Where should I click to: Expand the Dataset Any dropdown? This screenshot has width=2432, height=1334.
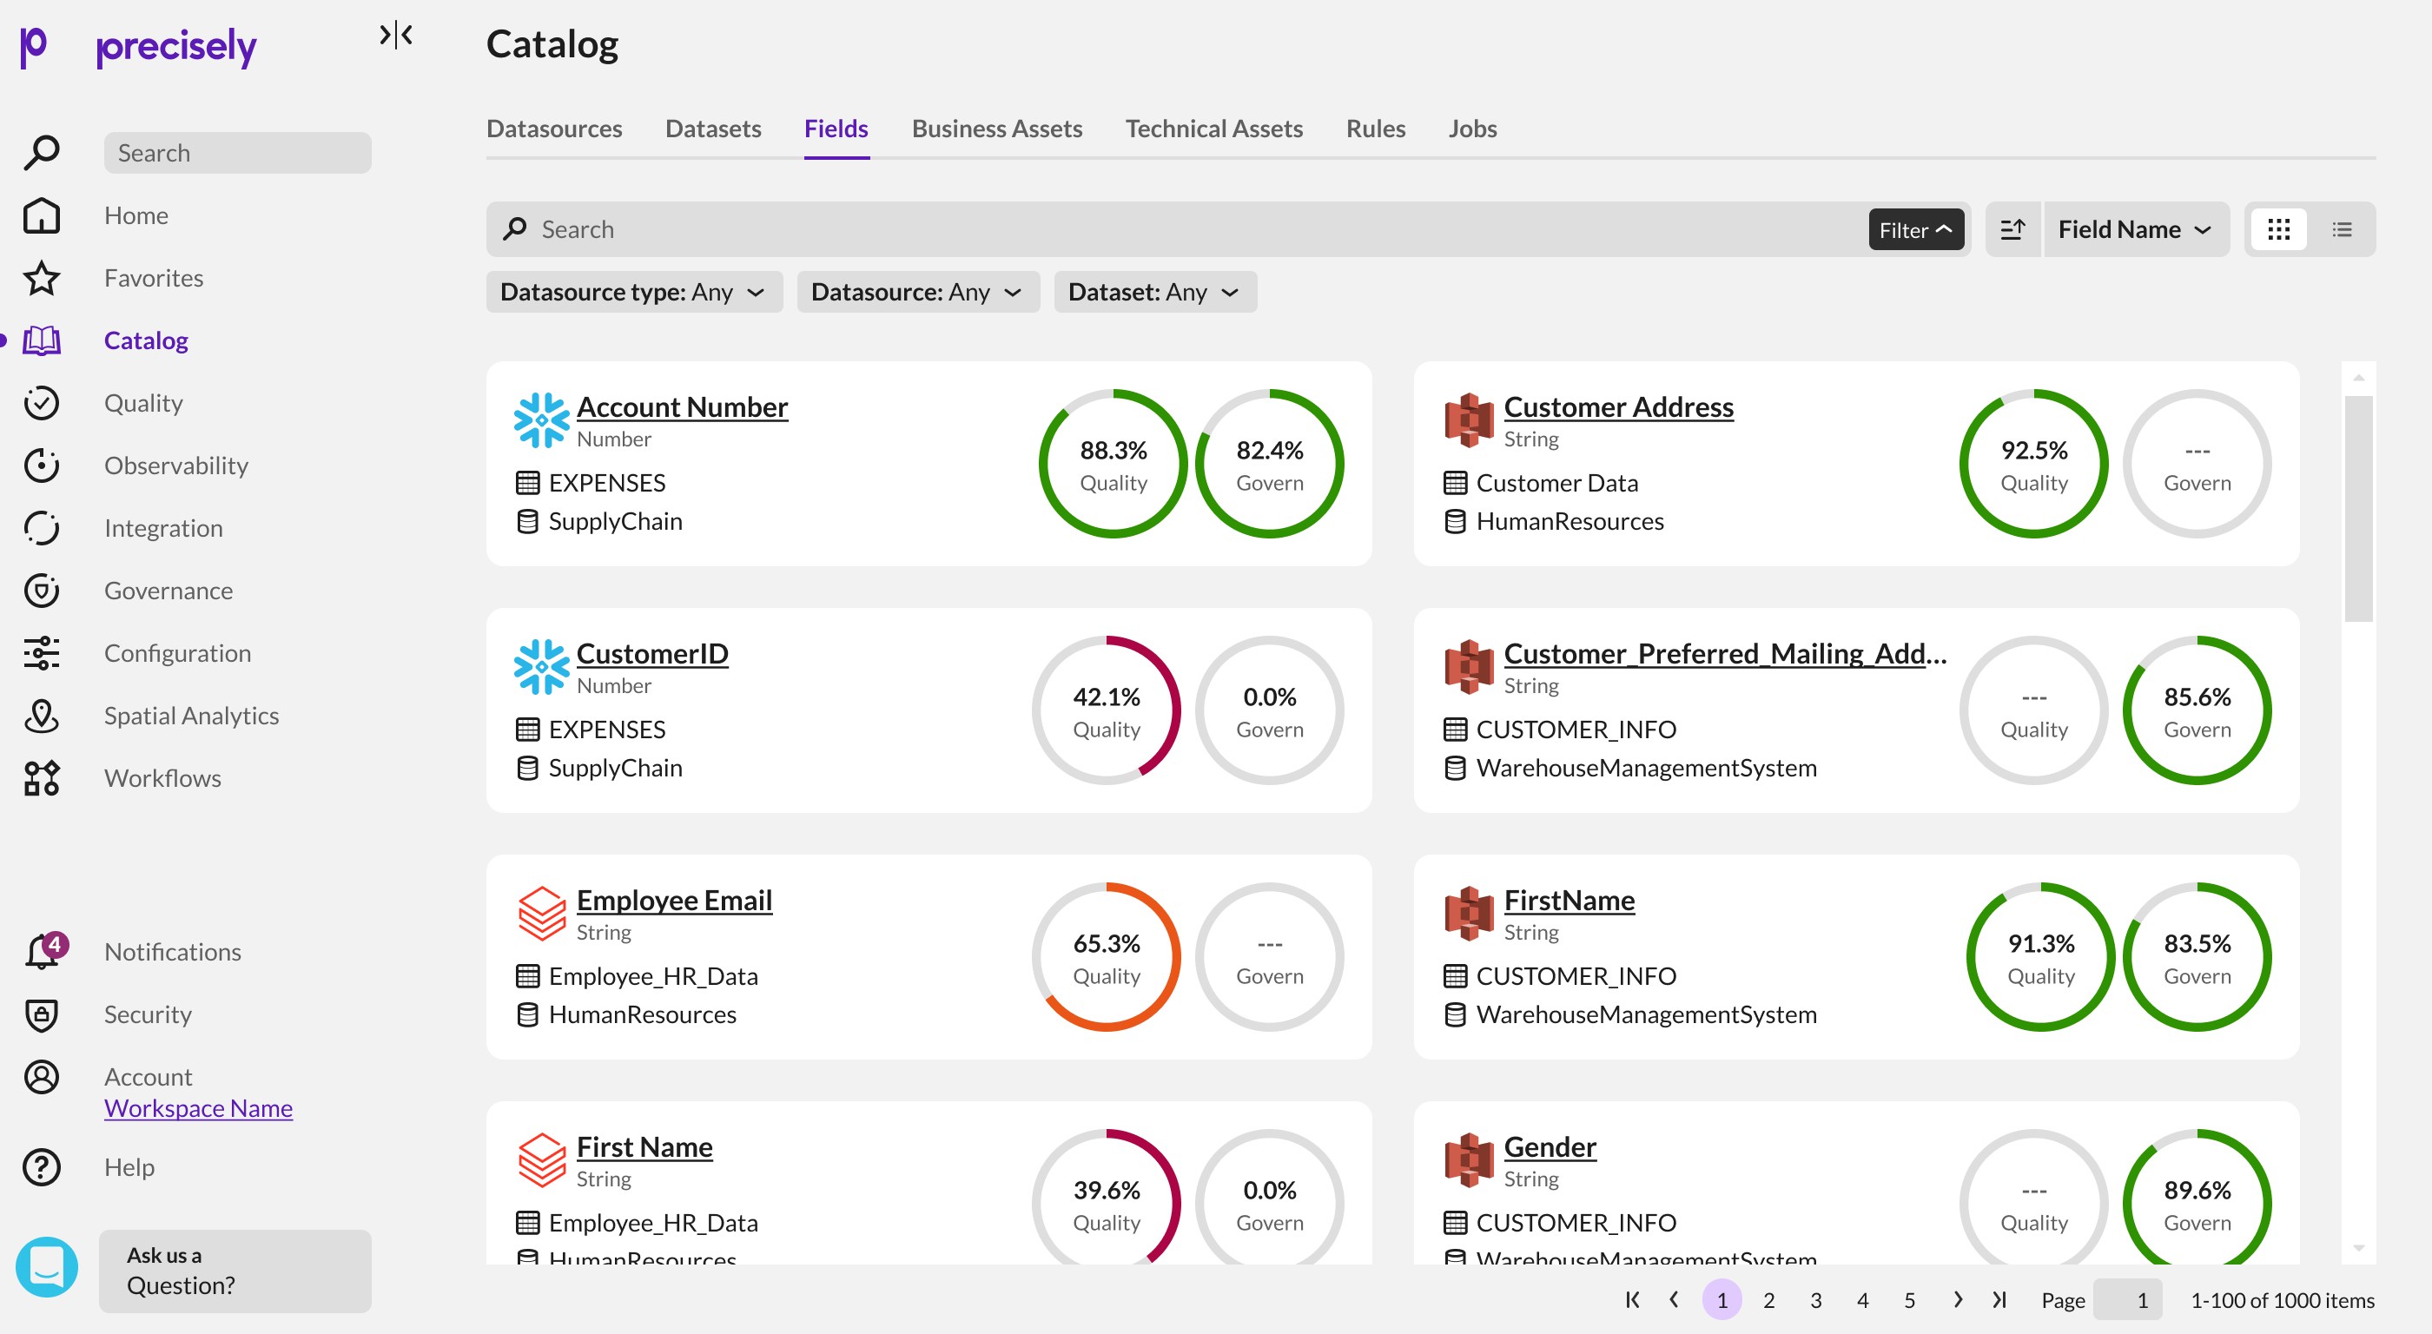click(x=1154, y=292)
